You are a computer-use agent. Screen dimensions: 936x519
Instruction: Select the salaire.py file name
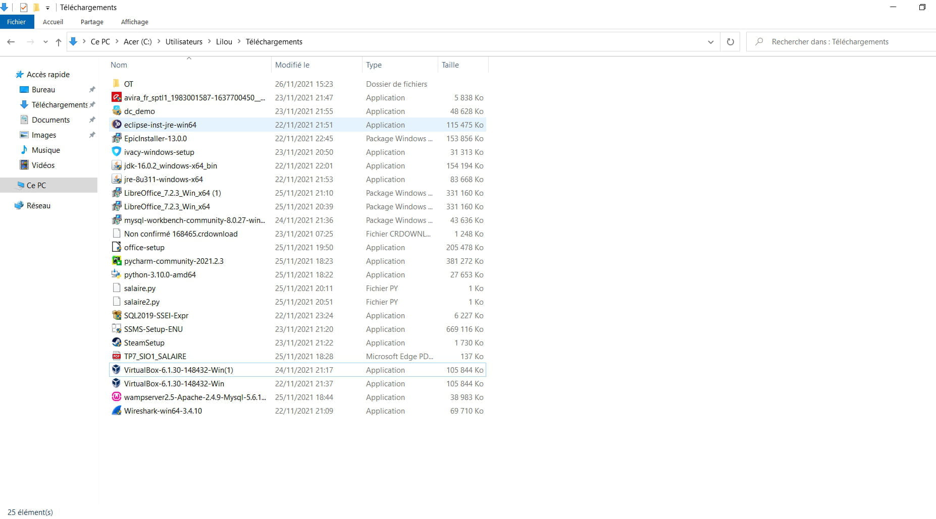click(x=140, y=288)
